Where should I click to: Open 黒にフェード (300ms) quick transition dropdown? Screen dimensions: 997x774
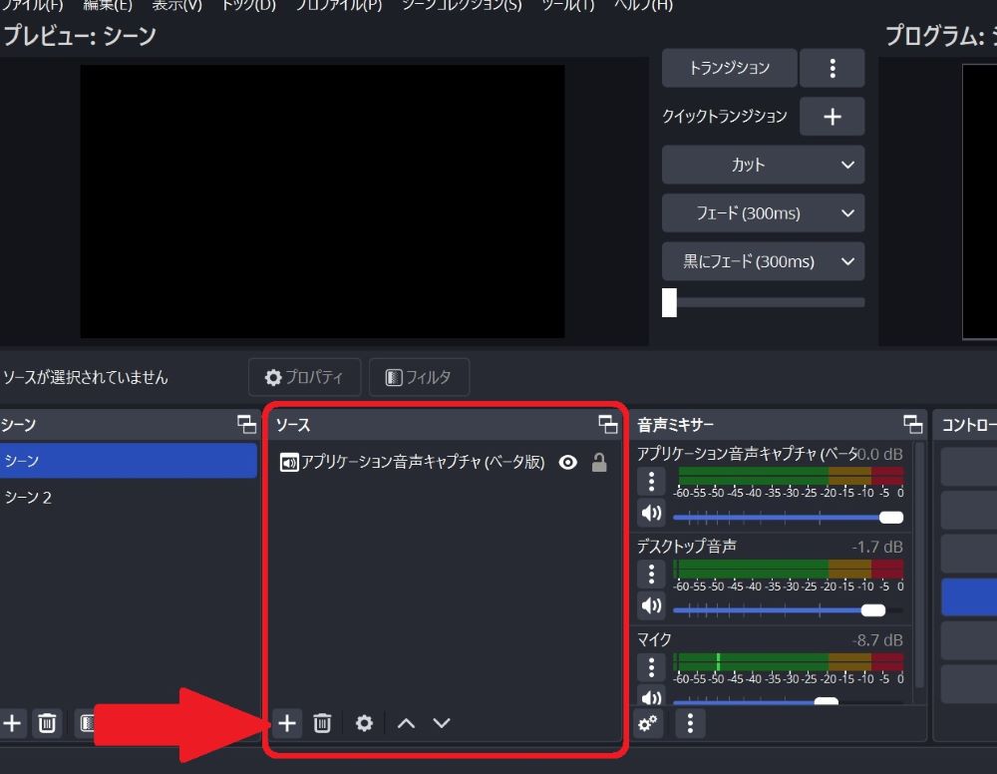tap(763, 261)
